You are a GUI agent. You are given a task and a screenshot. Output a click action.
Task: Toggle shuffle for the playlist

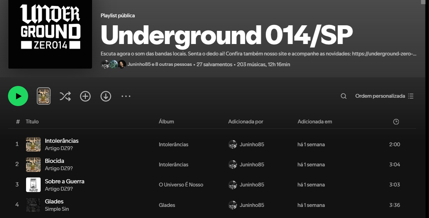tap(65, 96)
